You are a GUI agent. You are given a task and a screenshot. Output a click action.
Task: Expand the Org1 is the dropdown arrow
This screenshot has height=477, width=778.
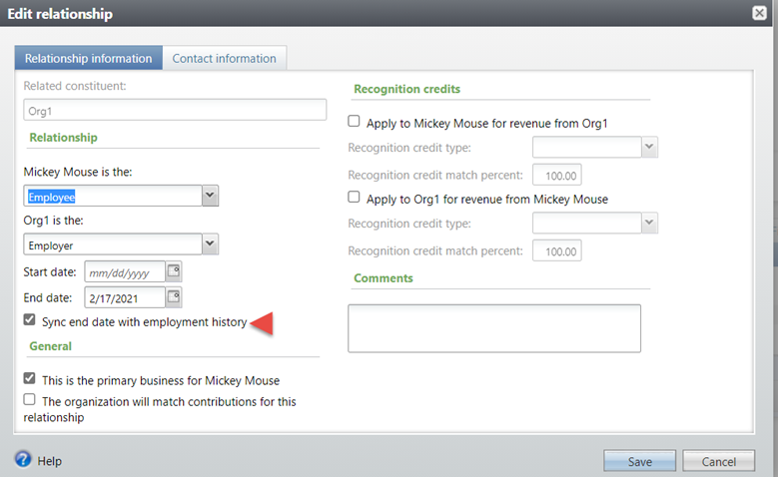(211, 243)
